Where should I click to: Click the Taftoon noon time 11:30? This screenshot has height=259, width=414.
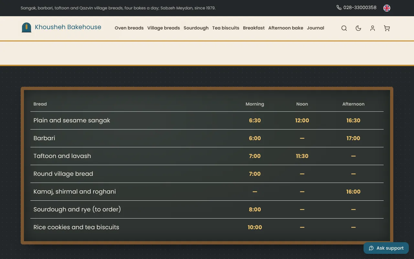pyautogui.click(x=302, y=156)
